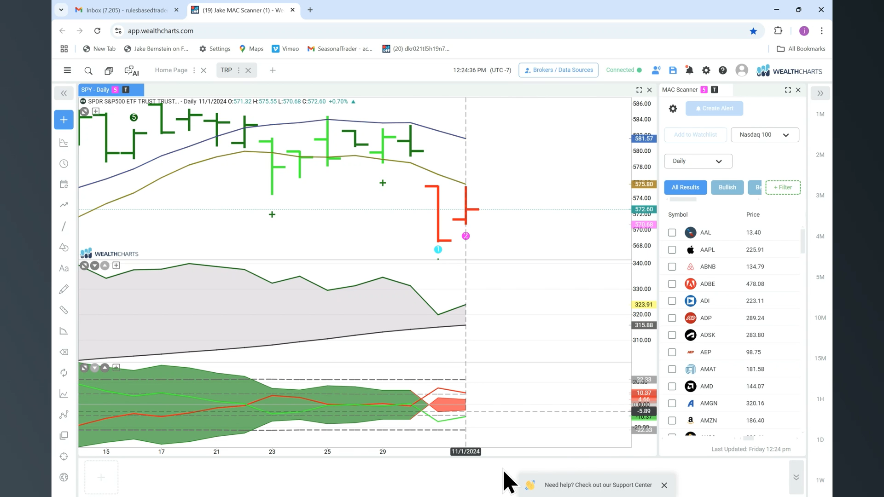This screenshot has width=884, height=497.
Task: Select the eraser delete-drawings tool
Action: click(x=64, y=352)
